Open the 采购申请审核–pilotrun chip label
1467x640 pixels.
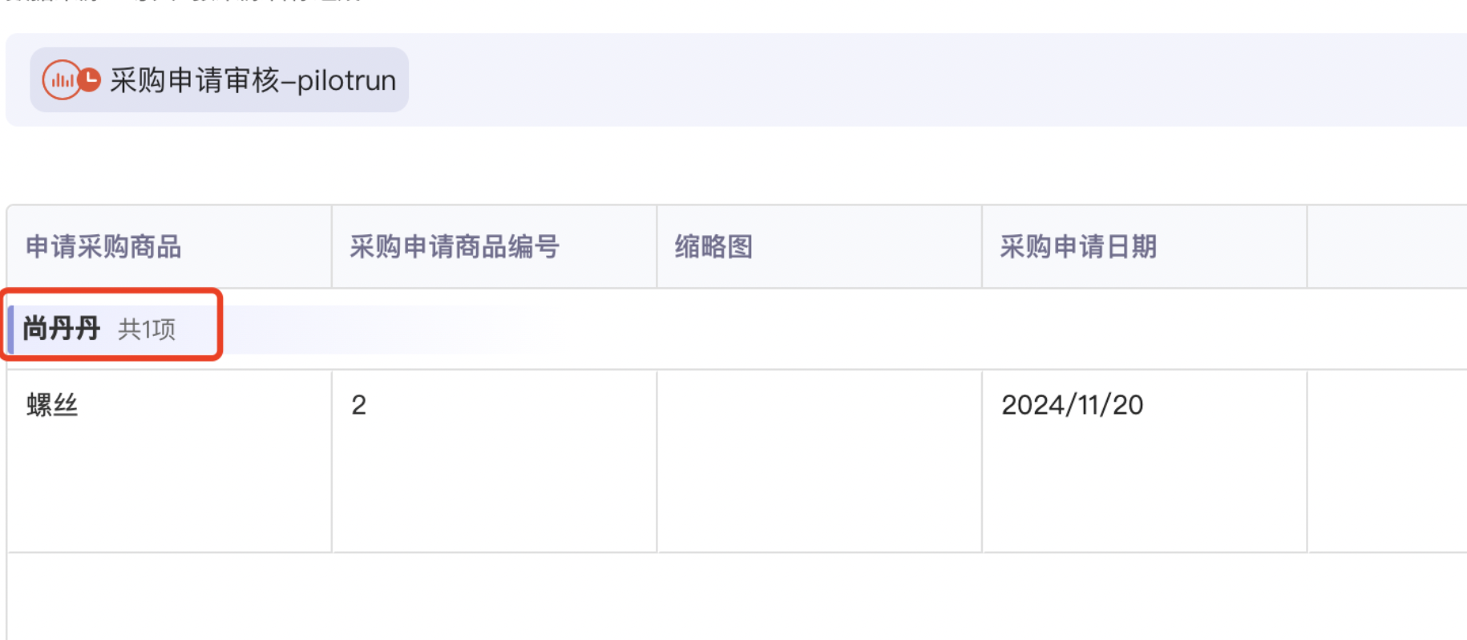point(253,80)
